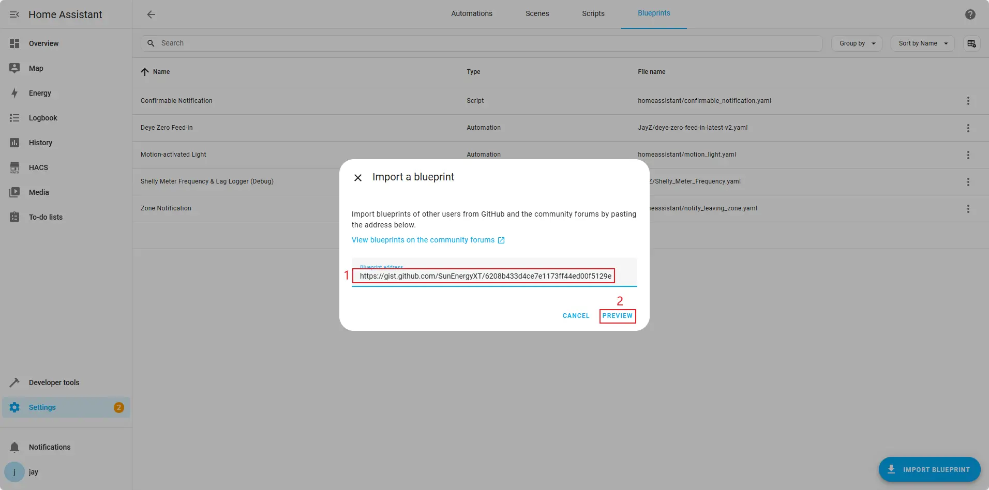The width and height of the screenshot is (989, 490).
Task: Click the Blueprint address input field
Action: [x=485, y=276]
